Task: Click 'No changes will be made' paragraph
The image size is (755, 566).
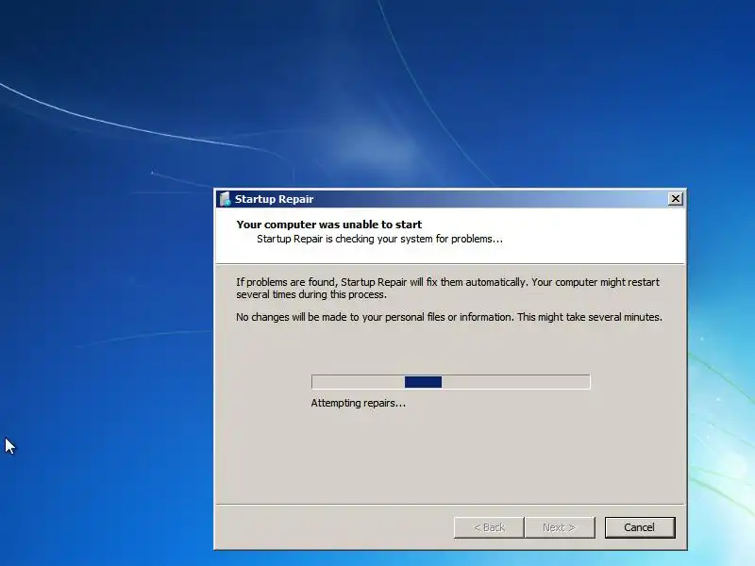Action: (449, 317)
